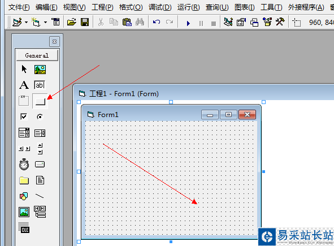Open the Menu Editor icon
This screenshot has height=246, width=334.
click(55, 22)
